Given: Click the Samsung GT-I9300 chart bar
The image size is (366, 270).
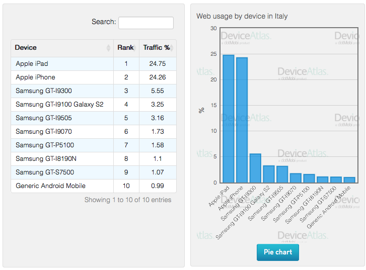Looking at the screenshot, I should point(255,168).
